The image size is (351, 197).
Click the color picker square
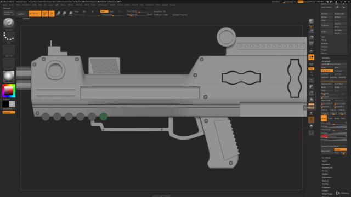click(x=9, y=91)
